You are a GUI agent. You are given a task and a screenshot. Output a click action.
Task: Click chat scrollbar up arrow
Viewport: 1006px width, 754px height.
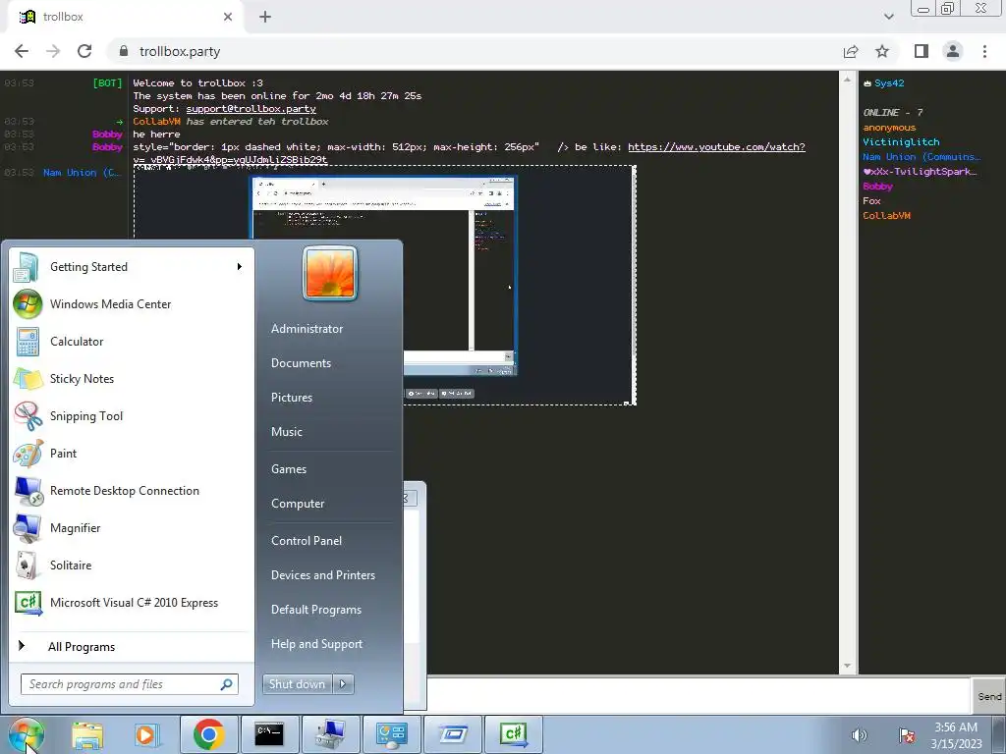pyautogui.click(x=847, y=81)
